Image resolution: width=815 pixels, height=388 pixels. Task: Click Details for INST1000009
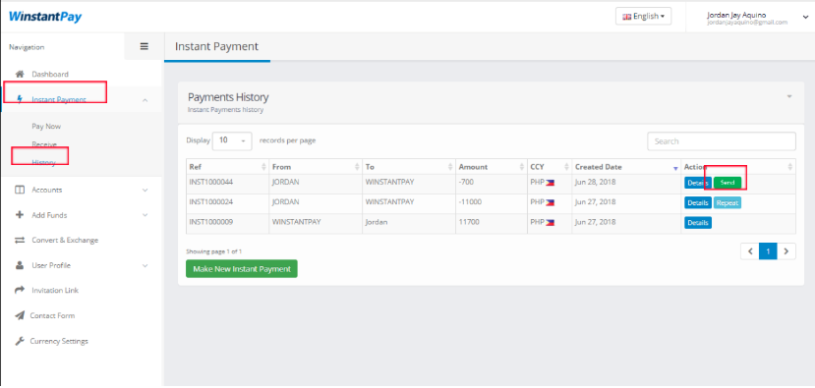coord(698,222)
